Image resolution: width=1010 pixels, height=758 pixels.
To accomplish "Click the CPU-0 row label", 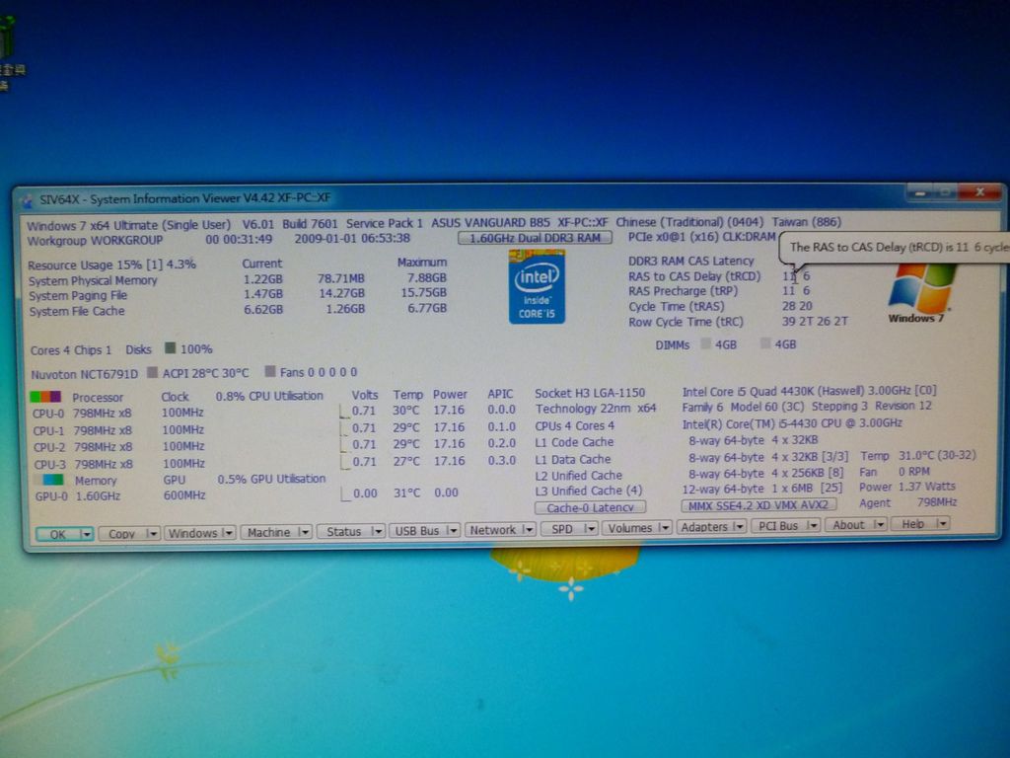I will pyautogui.click(x=48, y=414).
